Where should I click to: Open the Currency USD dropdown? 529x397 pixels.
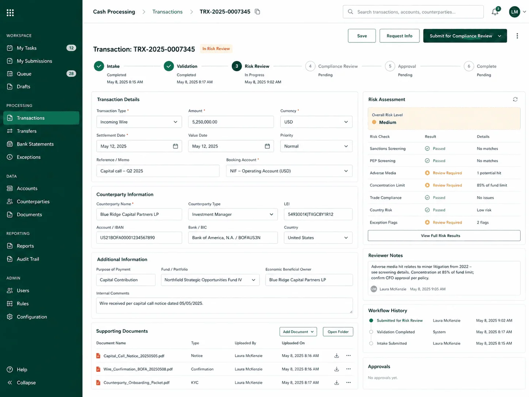tap(316, 122)
